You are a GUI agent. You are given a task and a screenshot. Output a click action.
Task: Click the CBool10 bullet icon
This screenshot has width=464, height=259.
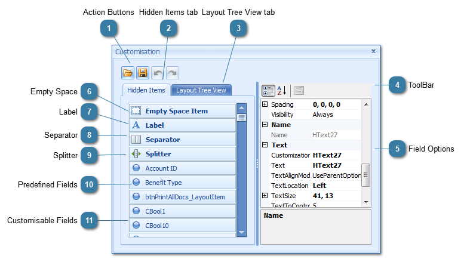point(136,225)
